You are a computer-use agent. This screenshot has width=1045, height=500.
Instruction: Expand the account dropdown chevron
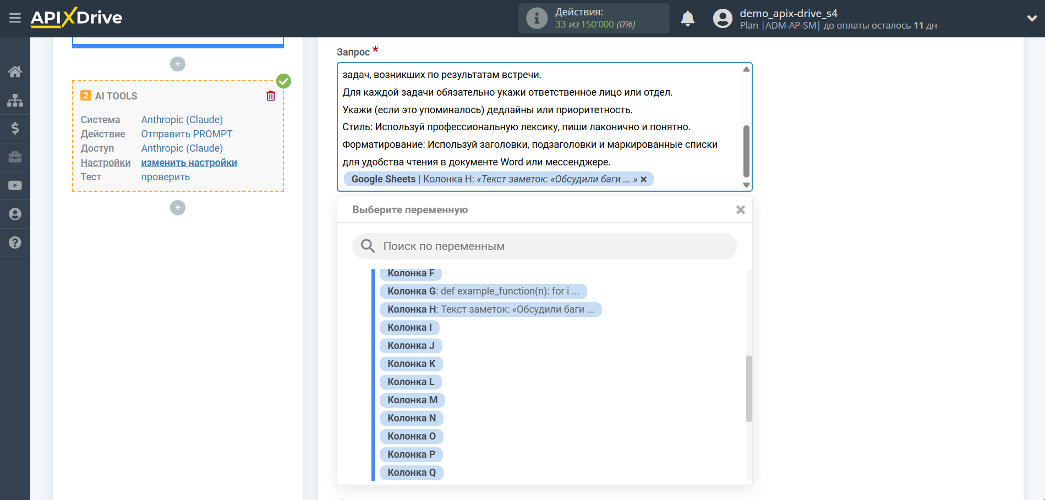click(x=1032, y=18)
